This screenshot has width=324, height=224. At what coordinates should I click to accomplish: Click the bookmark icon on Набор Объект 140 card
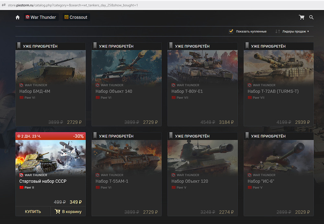click(95, 46)
